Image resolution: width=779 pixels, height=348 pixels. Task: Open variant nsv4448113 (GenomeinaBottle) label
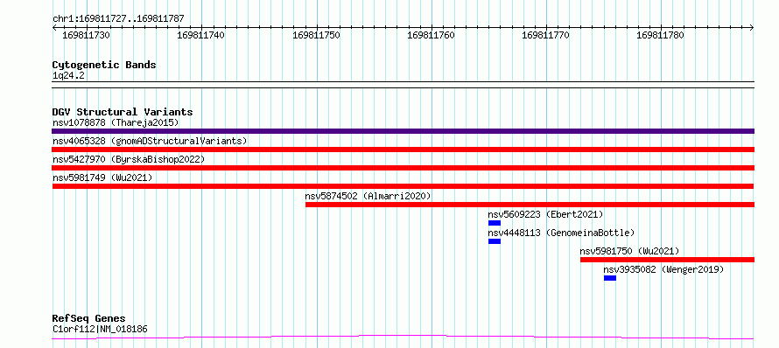(561, 233)
